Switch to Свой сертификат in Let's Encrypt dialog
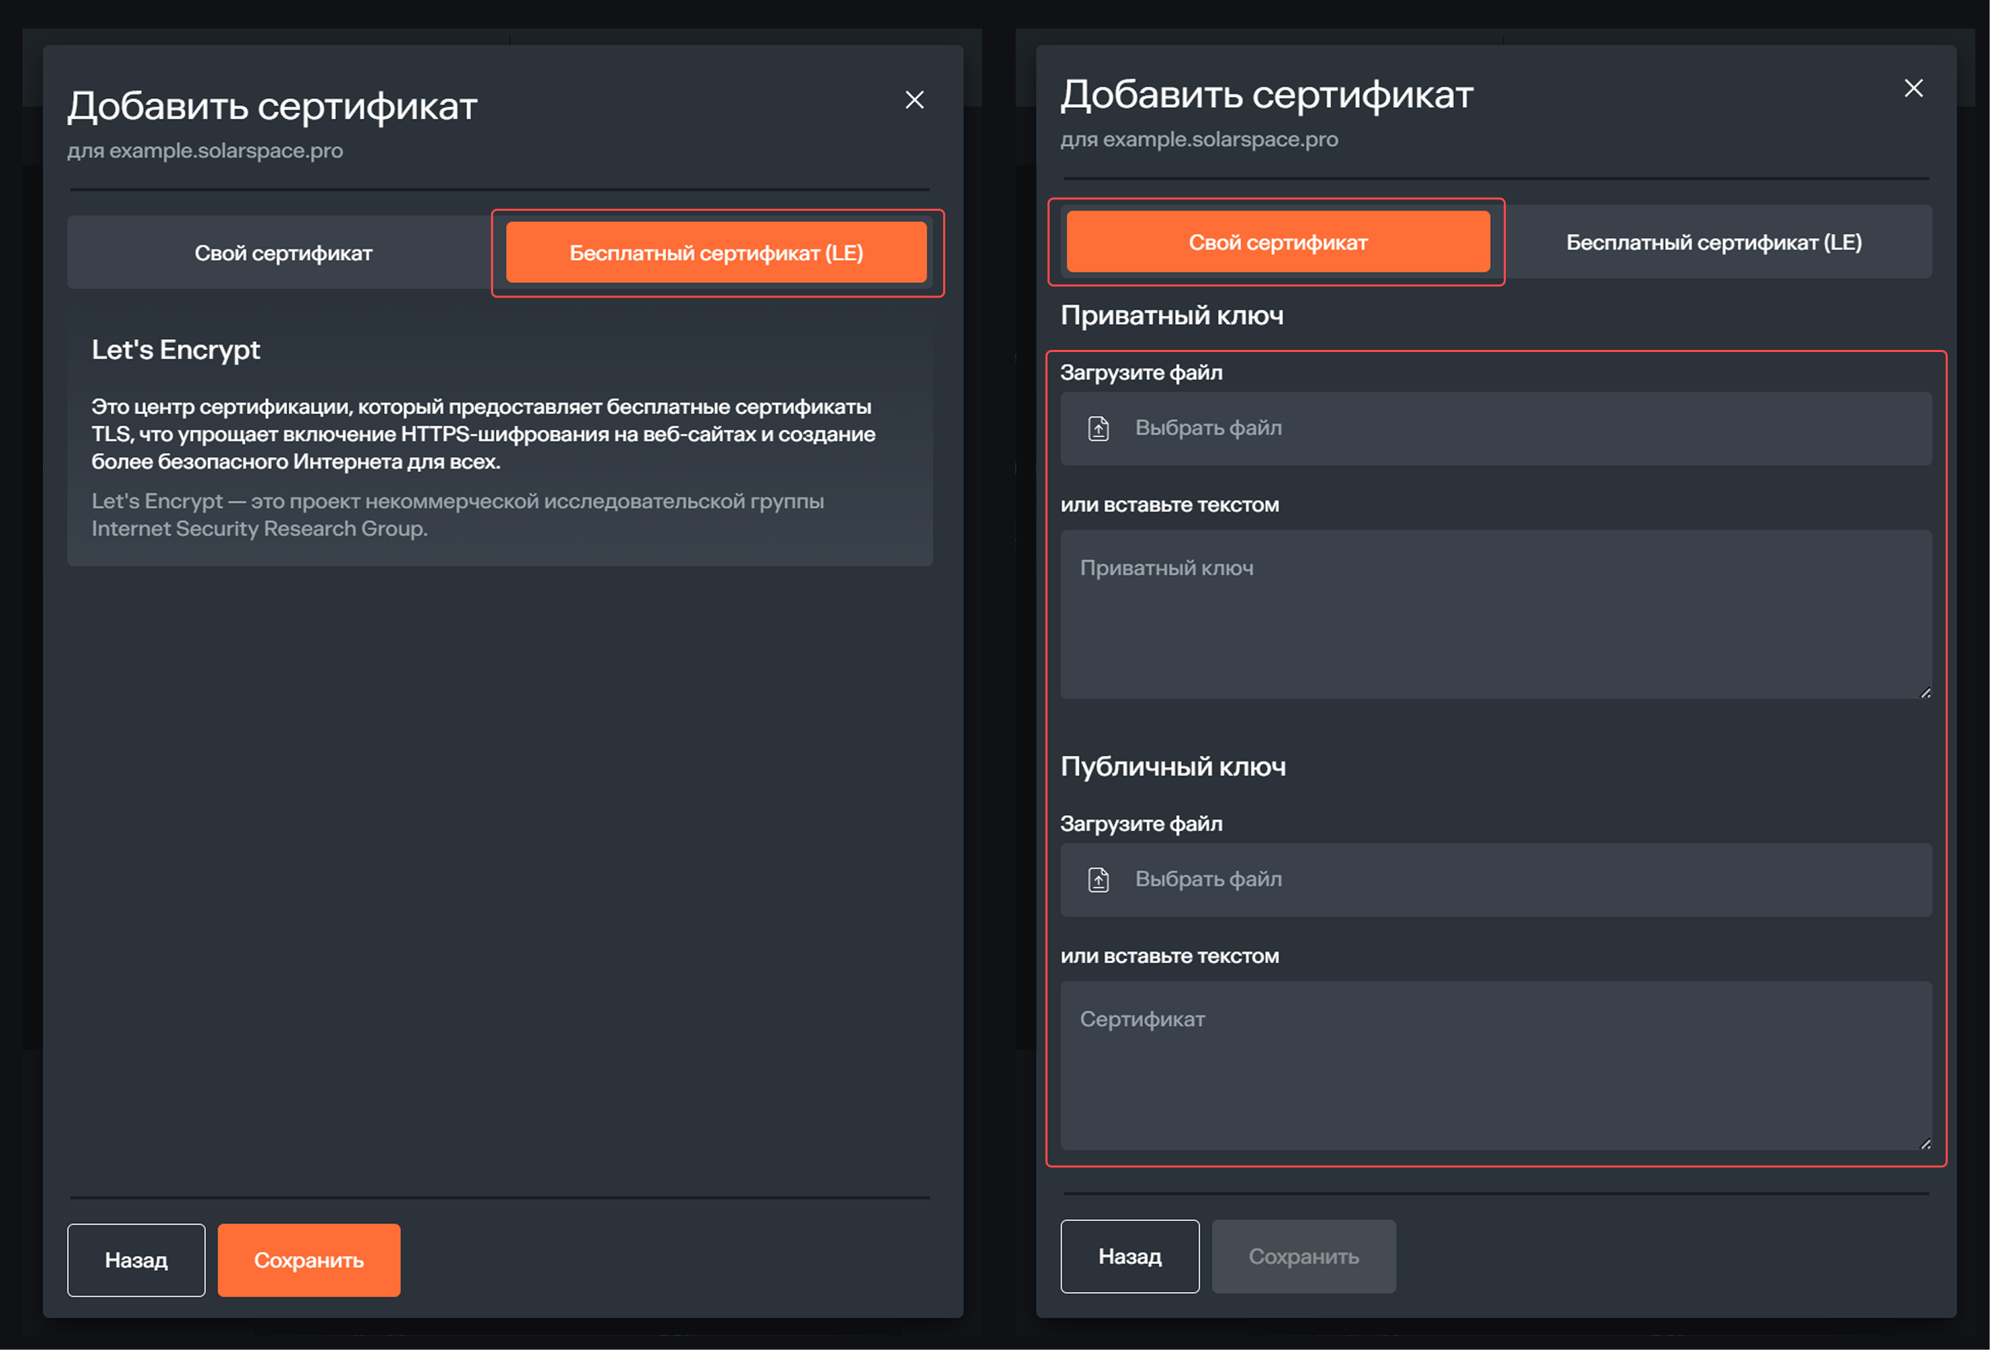 coord(282,252)
